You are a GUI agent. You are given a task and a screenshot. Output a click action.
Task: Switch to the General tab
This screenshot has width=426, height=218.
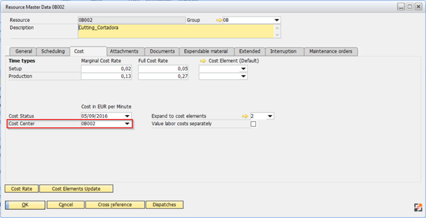(23, 52)
